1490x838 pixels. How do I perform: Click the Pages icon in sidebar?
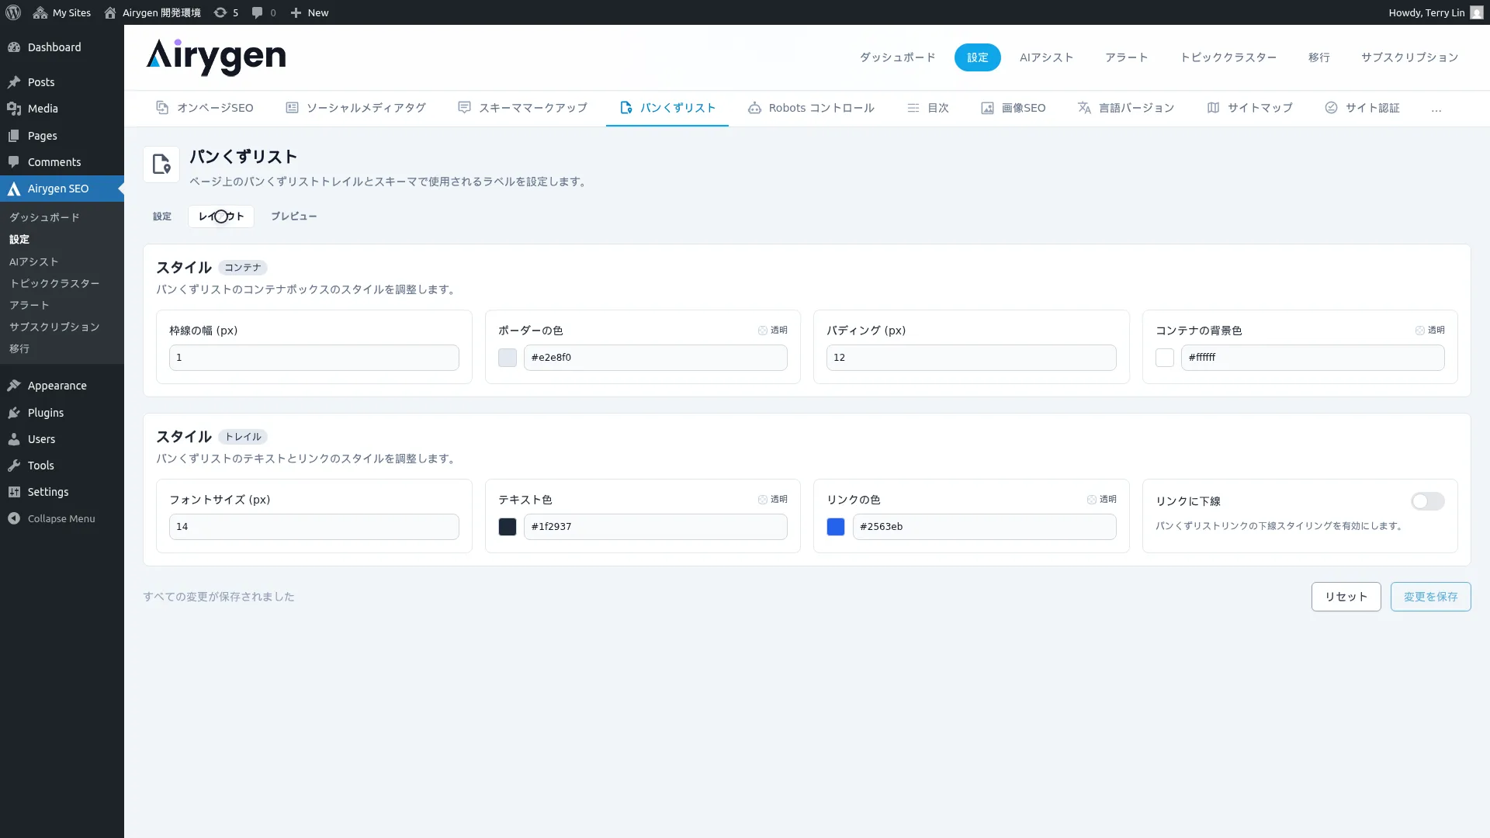click(x=14, y=136)
